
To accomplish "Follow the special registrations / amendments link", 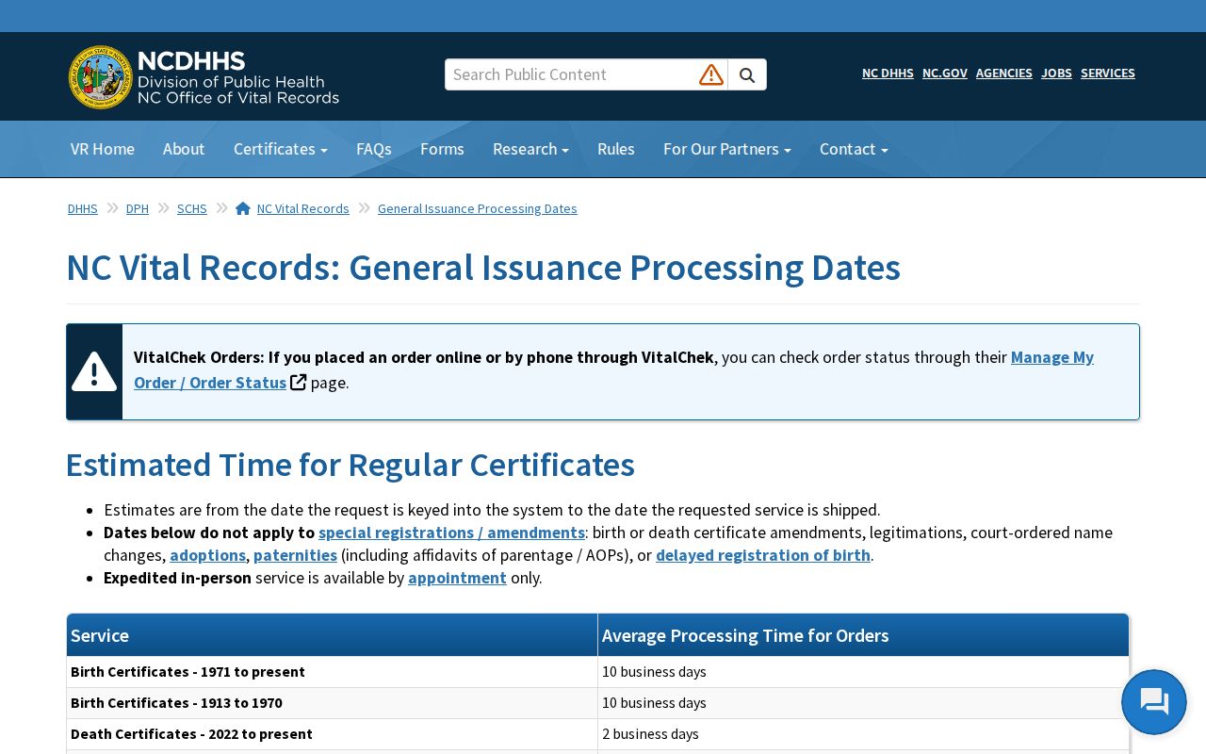I will [x=451, y=533].
